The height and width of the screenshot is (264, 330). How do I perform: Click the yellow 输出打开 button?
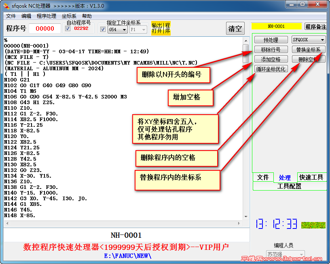pyautogui.click(x=157, y=28)
